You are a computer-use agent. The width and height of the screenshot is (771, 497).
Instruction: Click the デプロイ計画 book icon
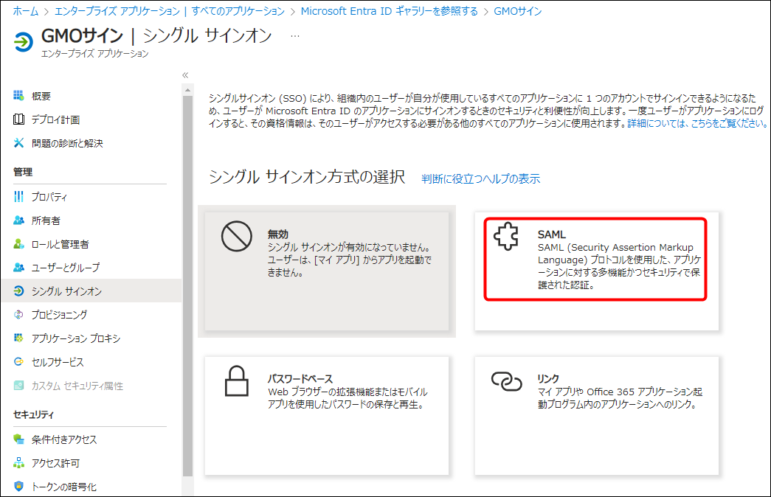(18, 119)
